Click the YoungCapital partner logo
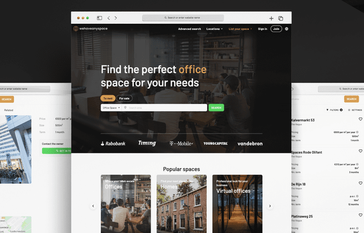Image resolution: width=364 pixels, height=233 pixels. click(x=215, y=144)
